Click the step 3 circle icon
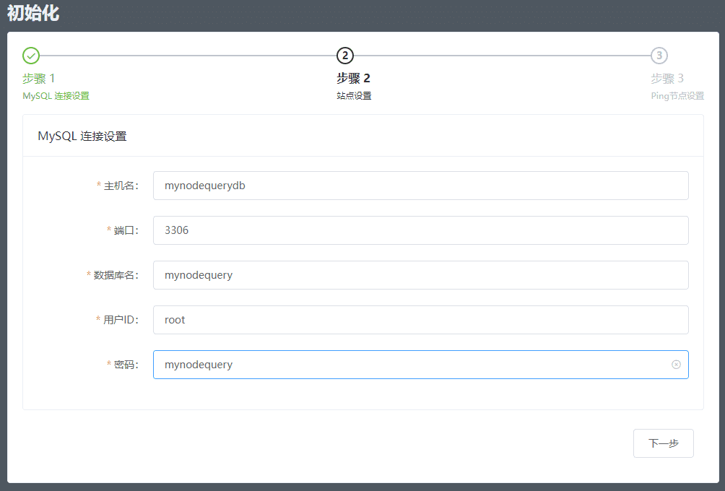Screen dimensions: 725x491 659,56
